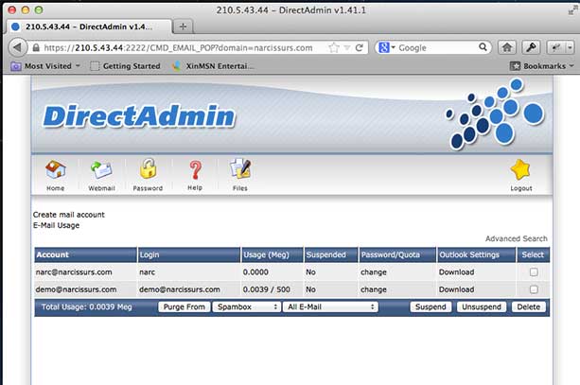
Task: Open the Home icon in DirectAdmin
Action: (56, 169)
